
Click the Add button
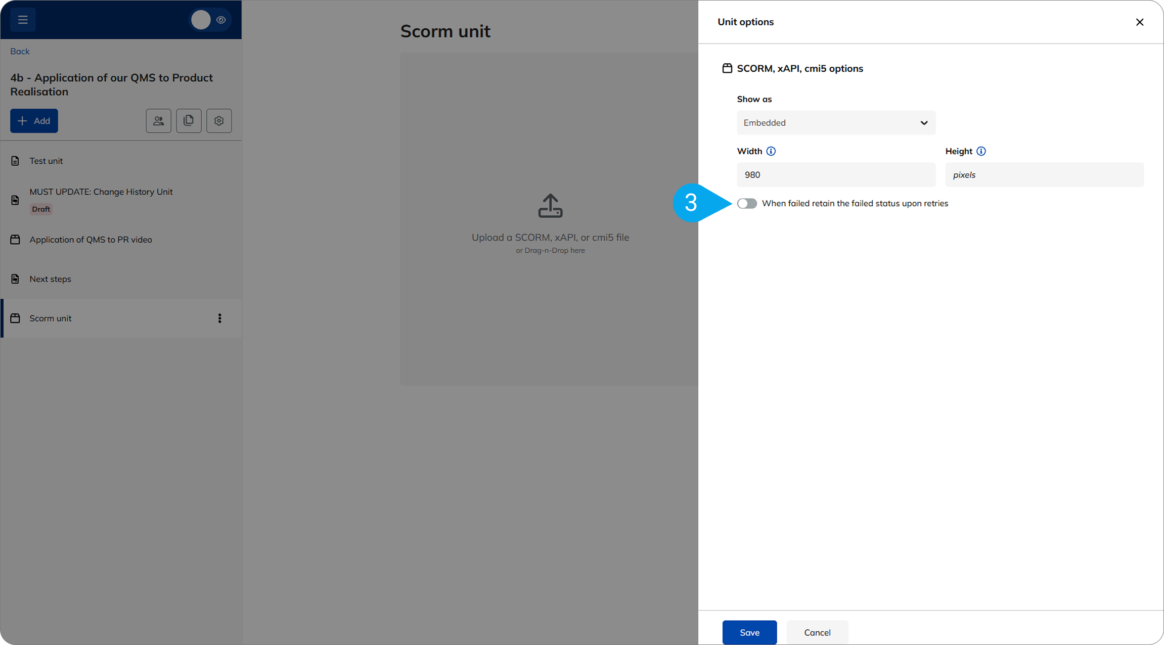(34, 121)
